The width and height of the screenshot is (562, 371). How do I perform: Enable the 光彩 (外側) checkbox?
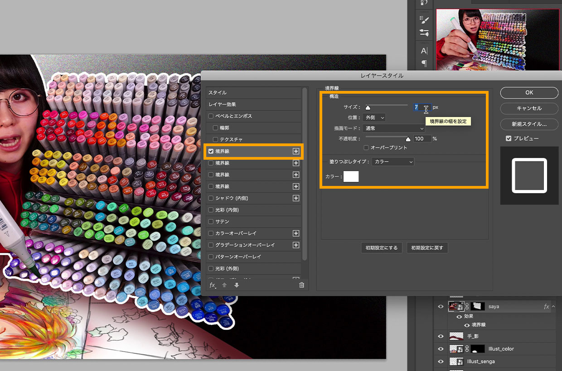pos(211,268)
